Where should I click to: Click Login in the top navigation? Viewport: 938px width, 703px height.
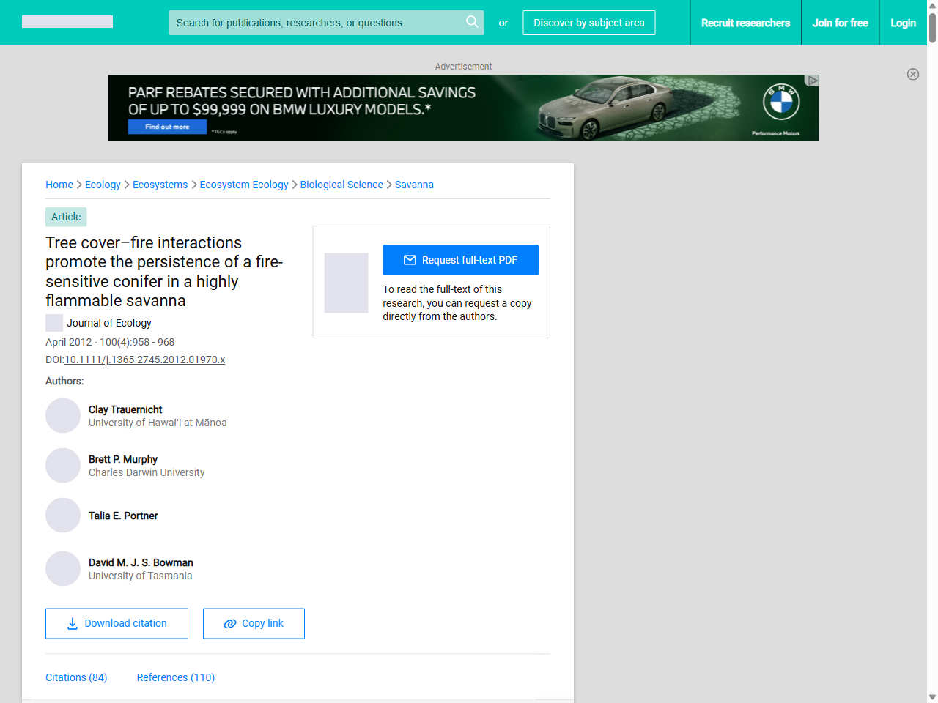(903, 23)
